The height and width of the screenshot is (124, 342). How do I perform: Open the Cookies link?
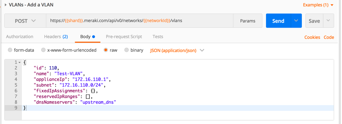(x=312, y=37)
